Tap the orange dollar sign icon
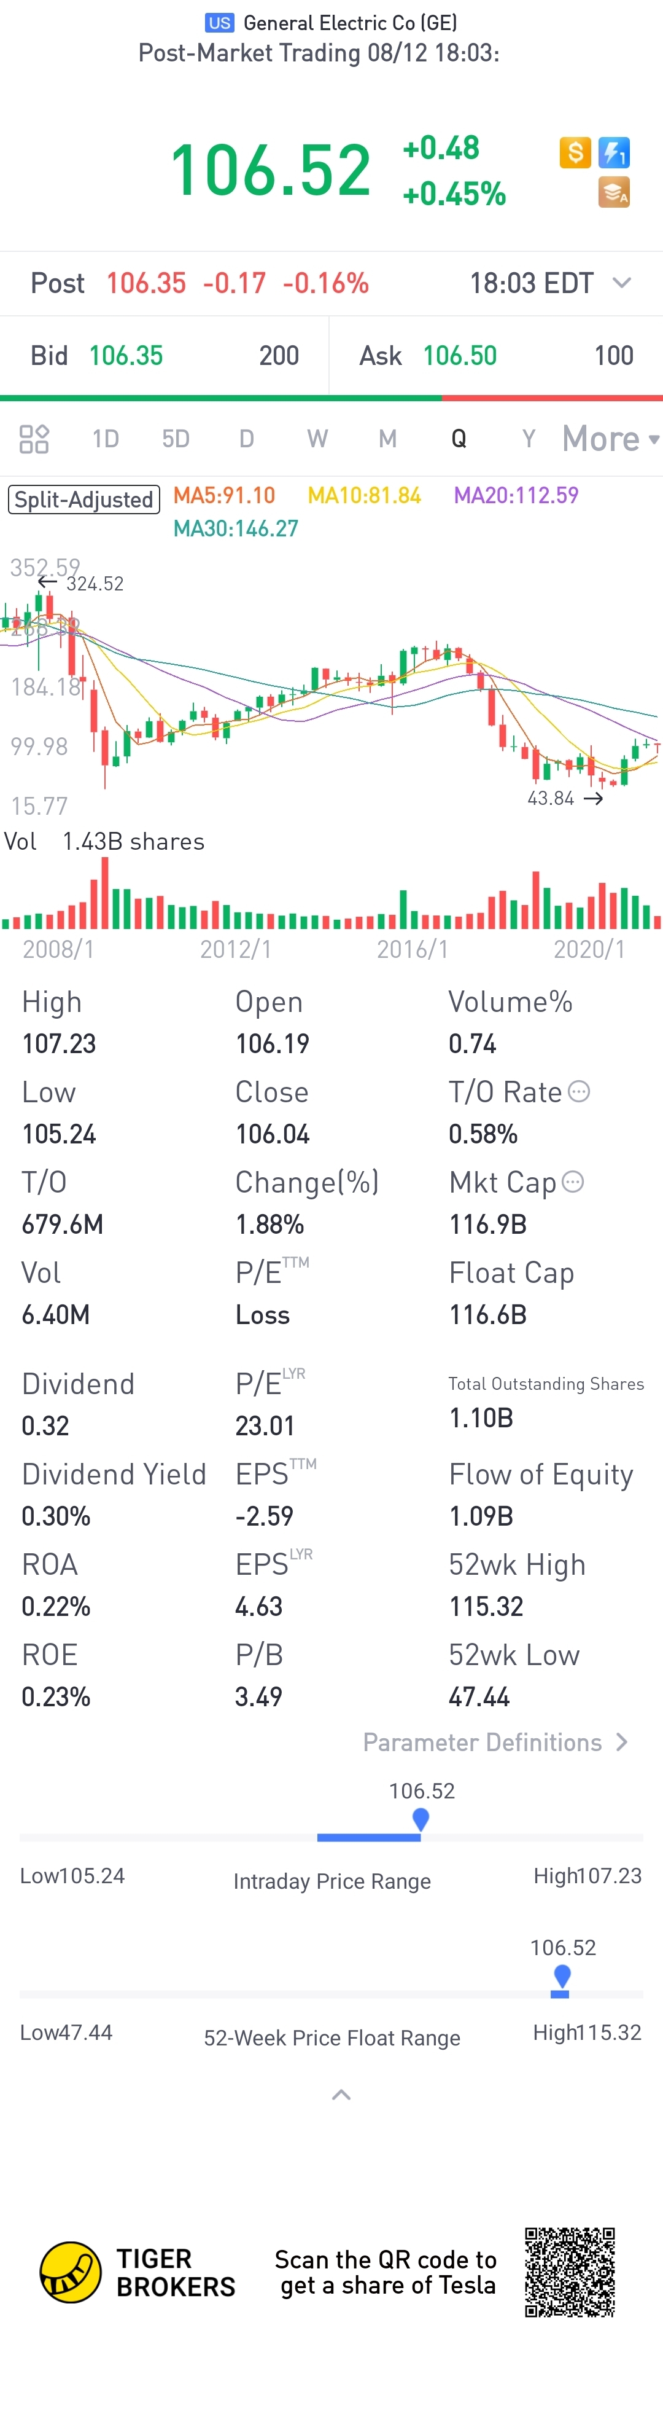Image resolution: width=663 pixels, height=2419 pixels. tap(575, 152)
